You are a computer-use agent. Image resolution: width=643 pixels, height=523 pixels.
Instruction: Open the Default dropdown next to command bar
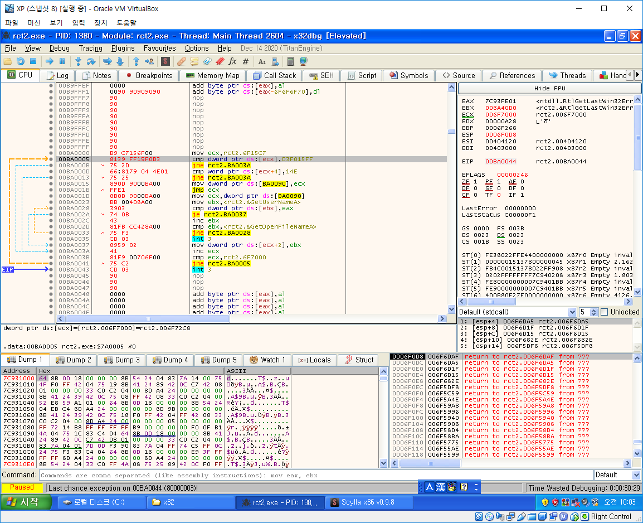(617, 475)
